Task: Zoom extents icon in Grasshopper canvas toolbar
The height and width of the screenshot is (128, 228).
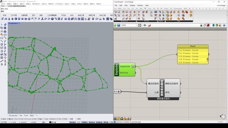Action: click(140, 25)
